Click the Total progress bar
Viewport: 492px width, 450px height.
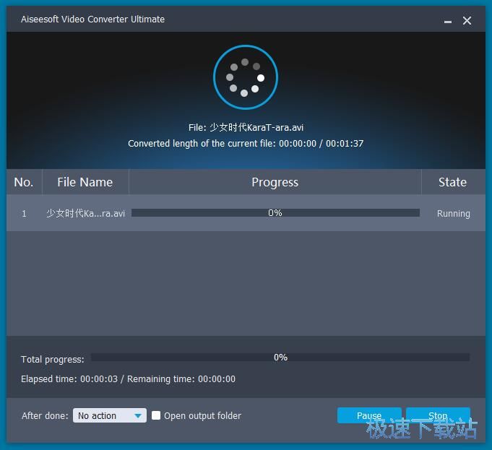pyautogui.click(x=280, y=357)
